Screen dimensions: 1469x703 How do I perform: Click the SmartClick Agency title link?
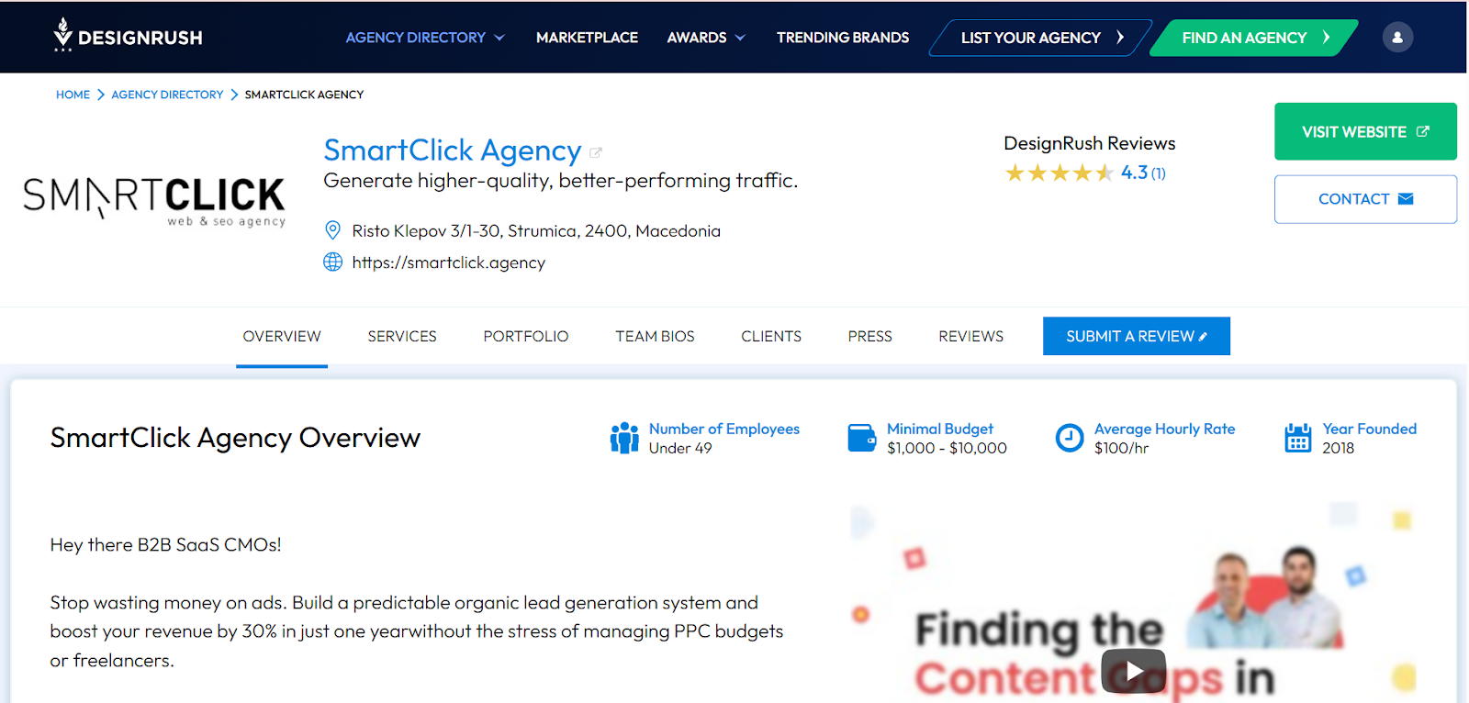pos(453,150)
